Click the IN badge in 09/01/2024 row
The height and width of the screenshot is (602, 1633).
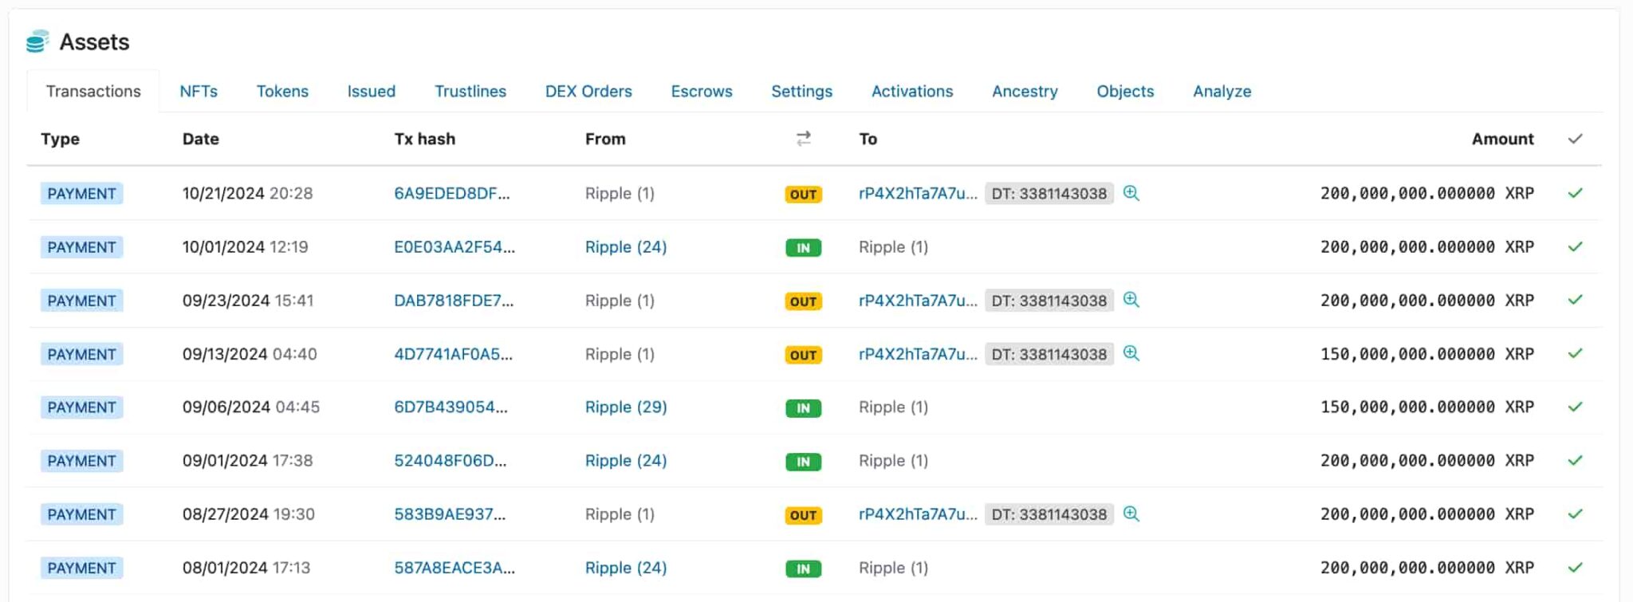click(803, 462)
